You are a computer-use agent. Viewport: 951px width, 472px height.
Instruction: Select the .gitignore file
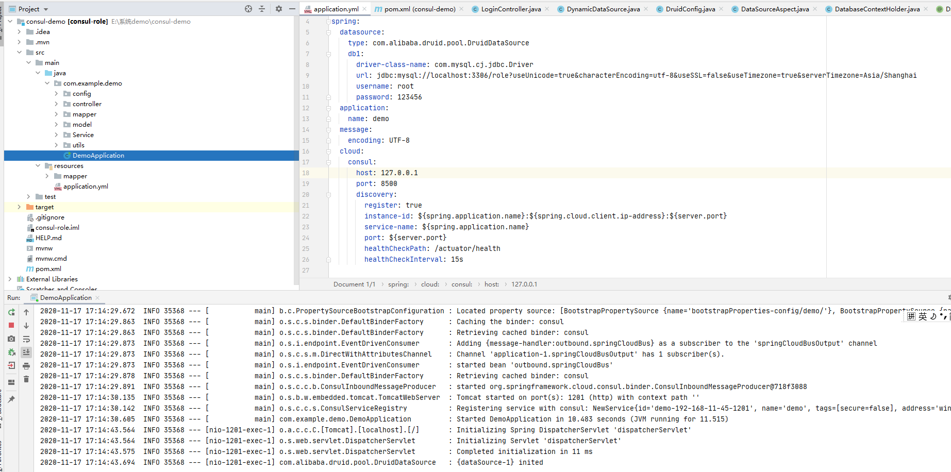pos(49,217)
